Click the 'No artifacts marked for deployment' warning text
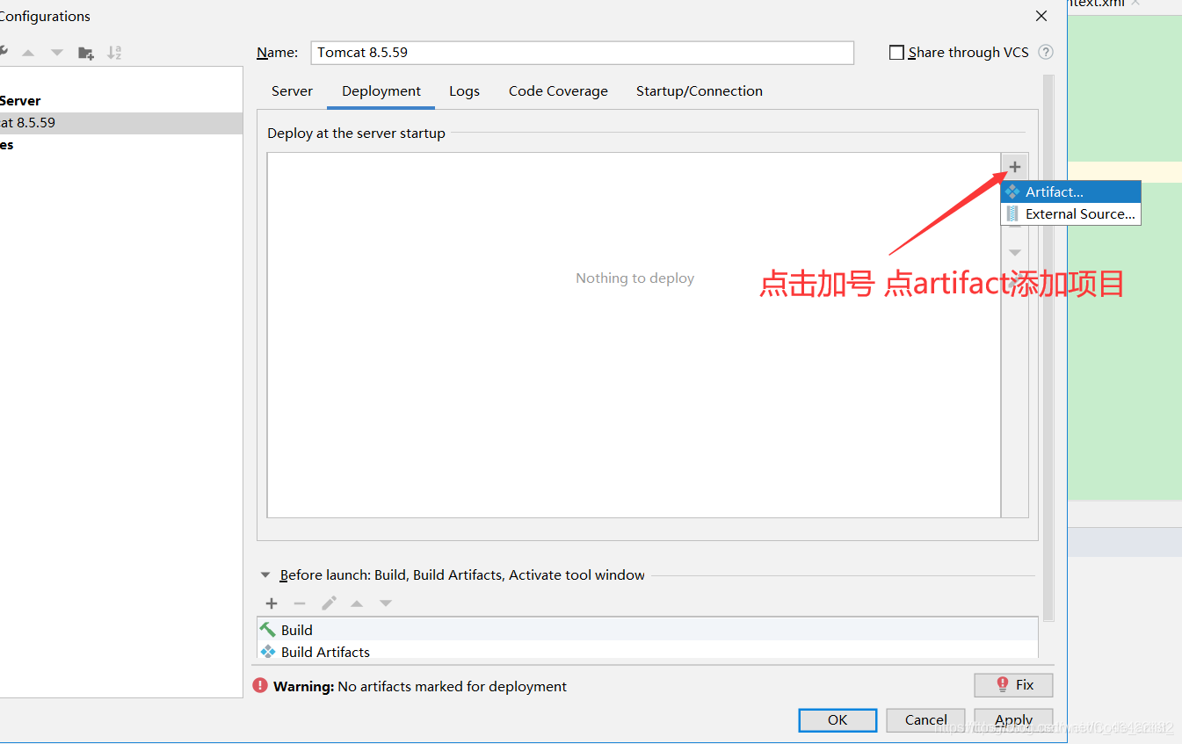The height and width of the screenshot is (744, 1182). pos(453,687)
